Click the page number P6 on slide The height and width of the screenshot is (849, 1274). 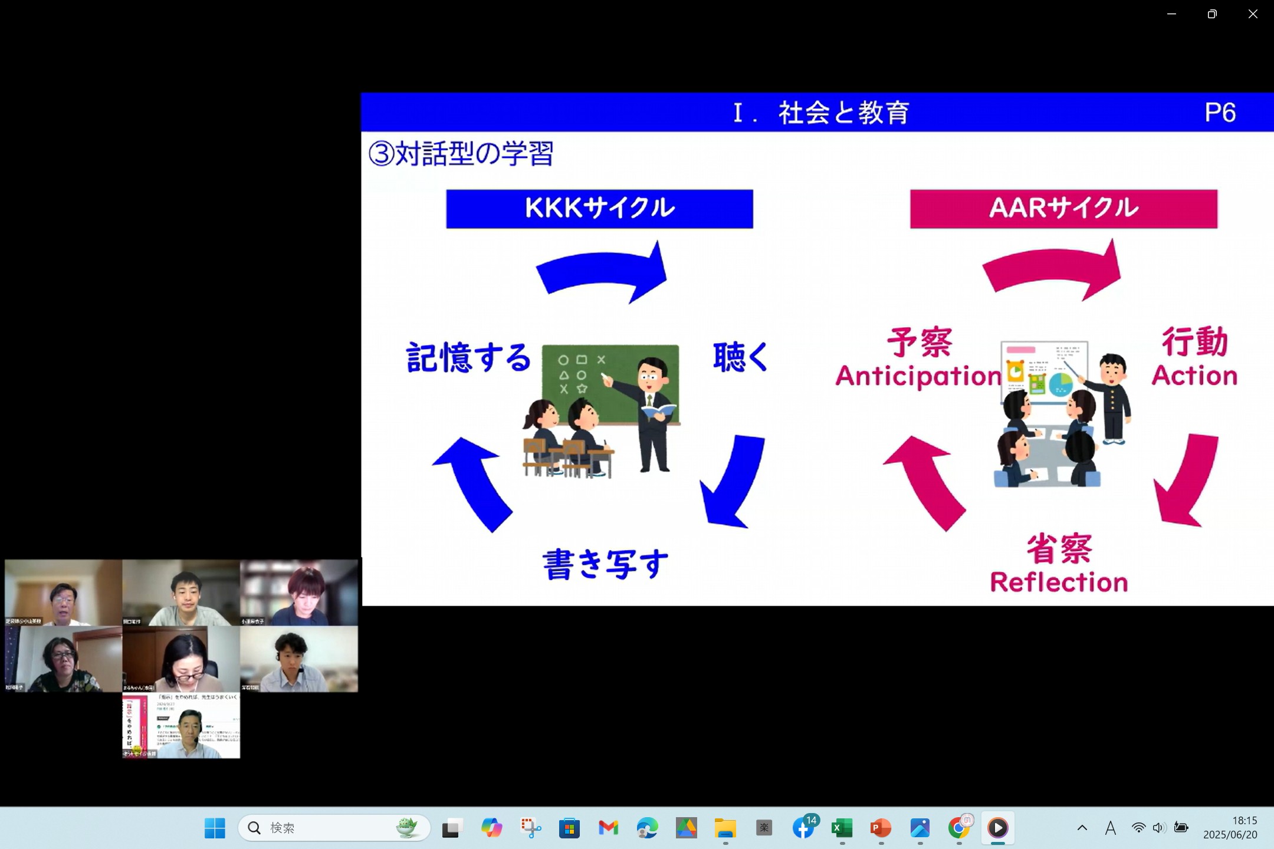[x=1220, y=112]
